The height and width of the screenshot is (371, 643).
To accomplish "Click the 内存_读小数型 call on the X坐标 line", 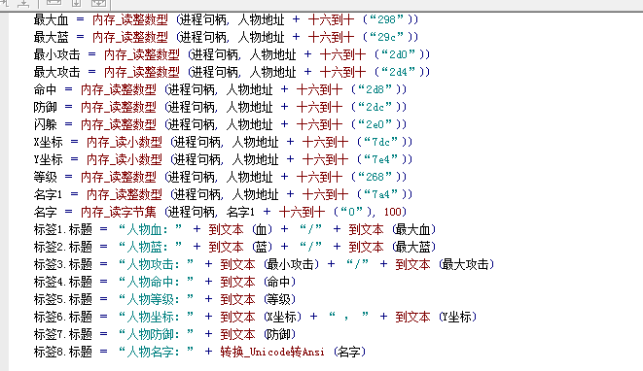I will 125,142.
